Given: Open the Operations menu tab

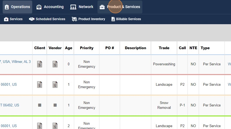Looking at the screenshot, I should 17,7.
